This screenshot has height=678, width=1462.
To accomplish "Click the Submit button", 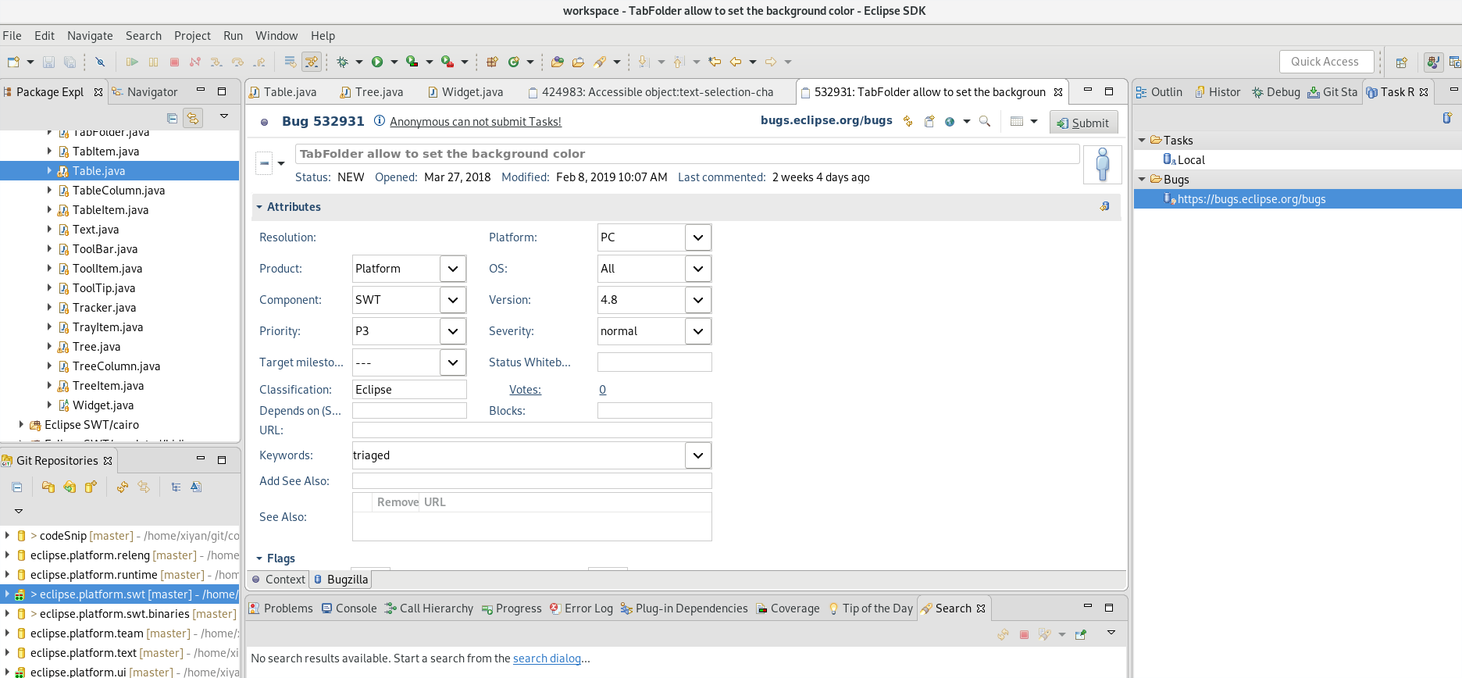I will [x=1084, y=123].
